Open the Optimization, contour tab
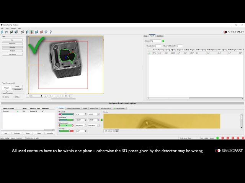Screen dimensions: 245x183 (x=73, y=108)
